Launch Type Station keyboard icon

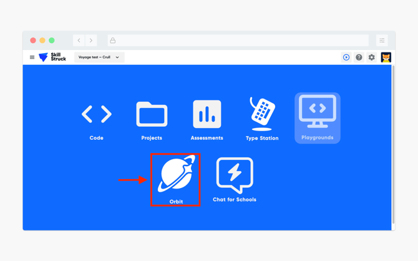click(262, 114)
